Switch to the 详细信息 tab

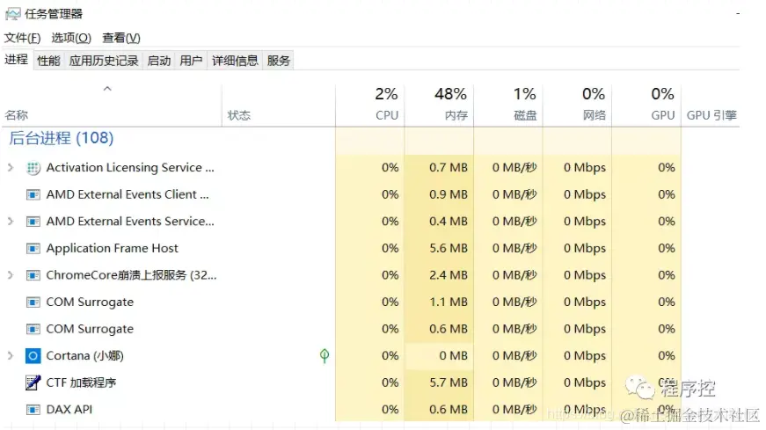(235, 61)
